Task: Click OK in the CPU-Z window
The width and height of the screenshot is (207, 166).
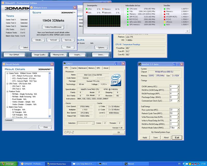Action: [x=119, y=132]
